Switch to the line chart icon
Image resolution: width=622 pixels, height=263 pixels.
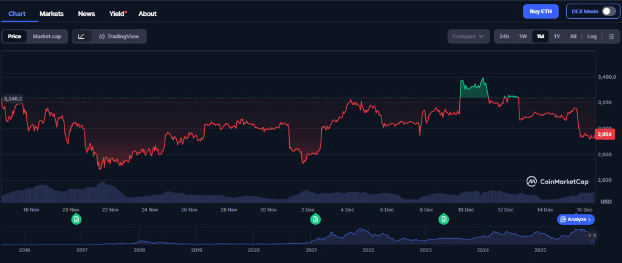tap(81, 36)
